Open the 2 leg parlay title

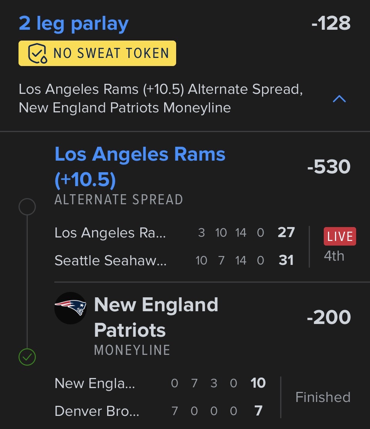(x=74, y=24)
